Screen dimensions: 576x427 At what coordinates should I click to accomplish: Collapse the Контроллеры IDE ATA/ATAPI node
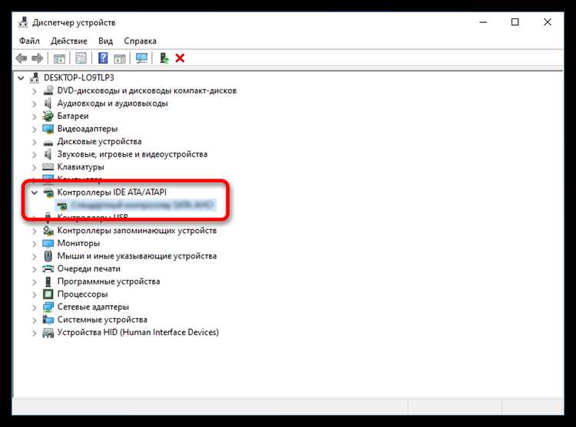coord(35,192)
